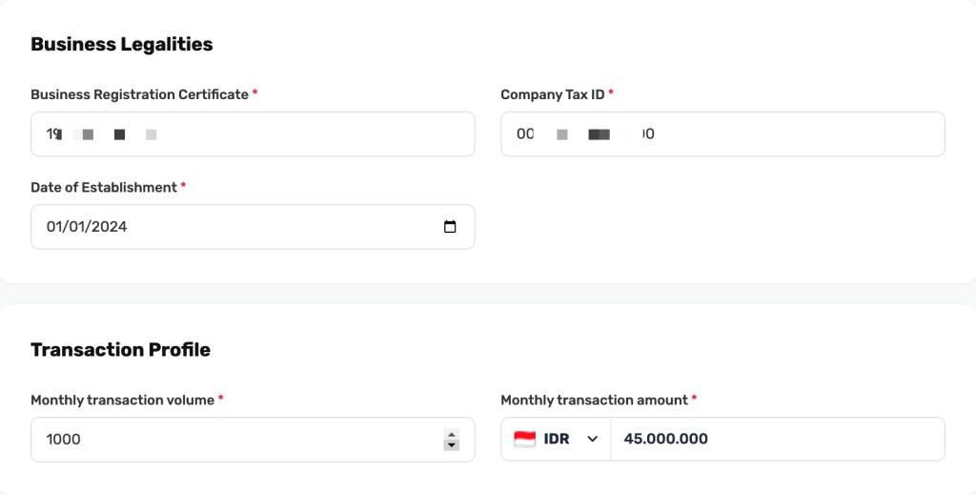The image size is (976, 495).
Task: Open the calendar picker in Date of Establishment
Action: tap(450, 227)
